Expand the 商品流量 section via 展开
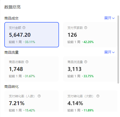Image resolution: width=120 pixels, height=117 pixels. pyautogui.click(x=109, y=52)
